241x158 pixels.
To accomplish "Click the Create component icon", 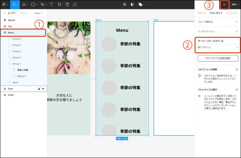I will click(x=125, y=4).
